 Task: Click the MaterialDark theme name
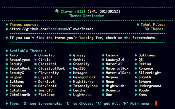118,73
